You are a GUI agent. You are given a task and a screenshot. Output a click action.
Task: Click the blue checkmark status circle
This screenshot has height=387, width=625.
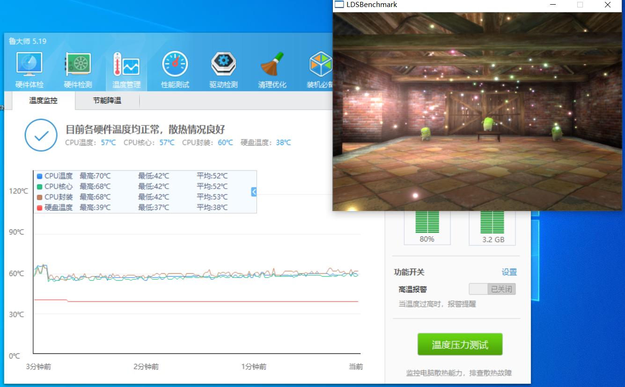pyautogui.click(x=41, y=135)
